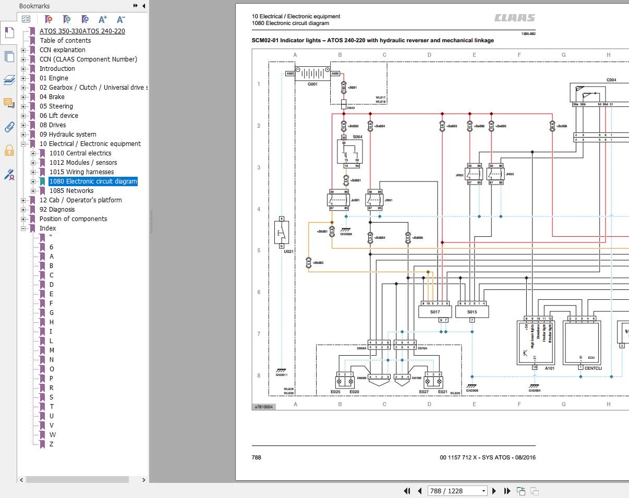Select the CCN (CLAAS Component Number) bookmark

[88, 59]
